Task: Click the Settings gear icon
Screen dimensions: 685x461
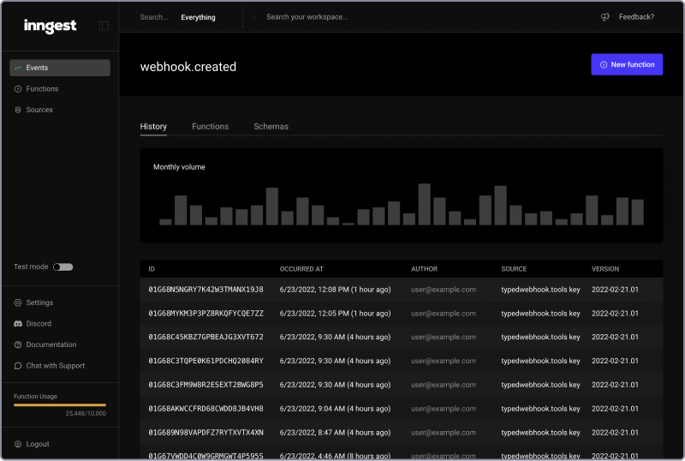Action: point(18,302)
